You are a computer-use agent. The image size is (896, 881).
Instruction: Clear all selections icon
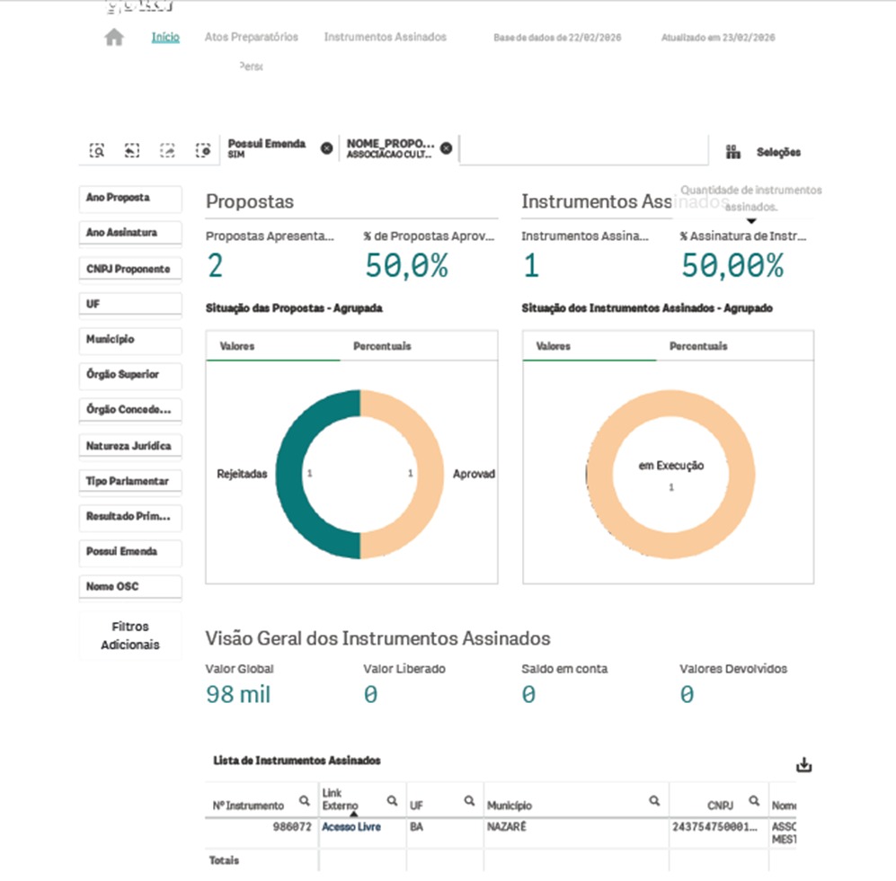(203, 151)
